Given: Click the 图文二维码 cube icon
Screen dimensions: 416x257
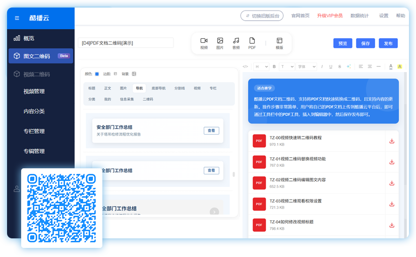Looking at the screenshot, I should [17, 56].
